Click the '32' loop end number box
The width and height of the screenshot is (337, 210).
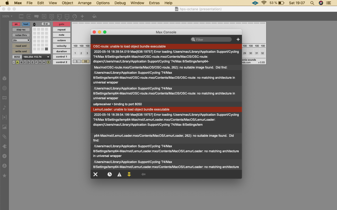point(86,61)
